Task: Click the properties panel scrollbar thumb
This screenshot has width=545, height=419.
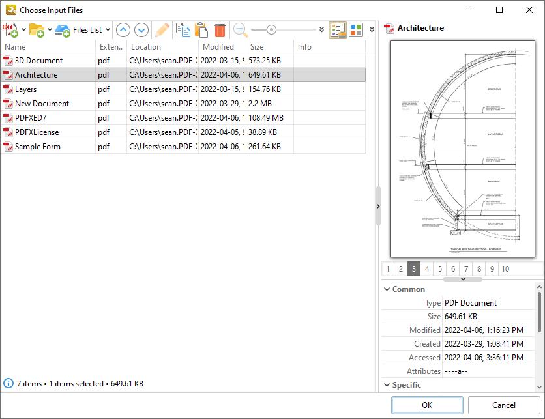Action: tap(539, 312)
